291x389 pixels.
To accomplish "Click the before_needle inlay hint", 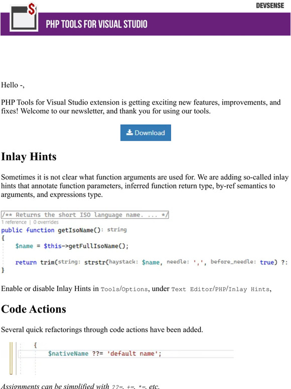I will [x=233, y=262].
